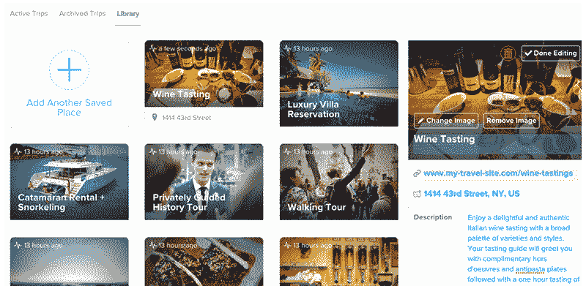Click the map icon beside 1414 43rd Street, NY
The image size is (586, 286).
point(417,194)
